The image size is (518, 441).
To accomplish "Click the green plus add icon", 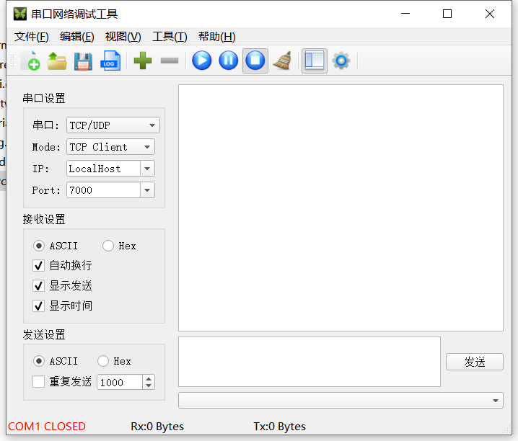I will pos(143,61).
